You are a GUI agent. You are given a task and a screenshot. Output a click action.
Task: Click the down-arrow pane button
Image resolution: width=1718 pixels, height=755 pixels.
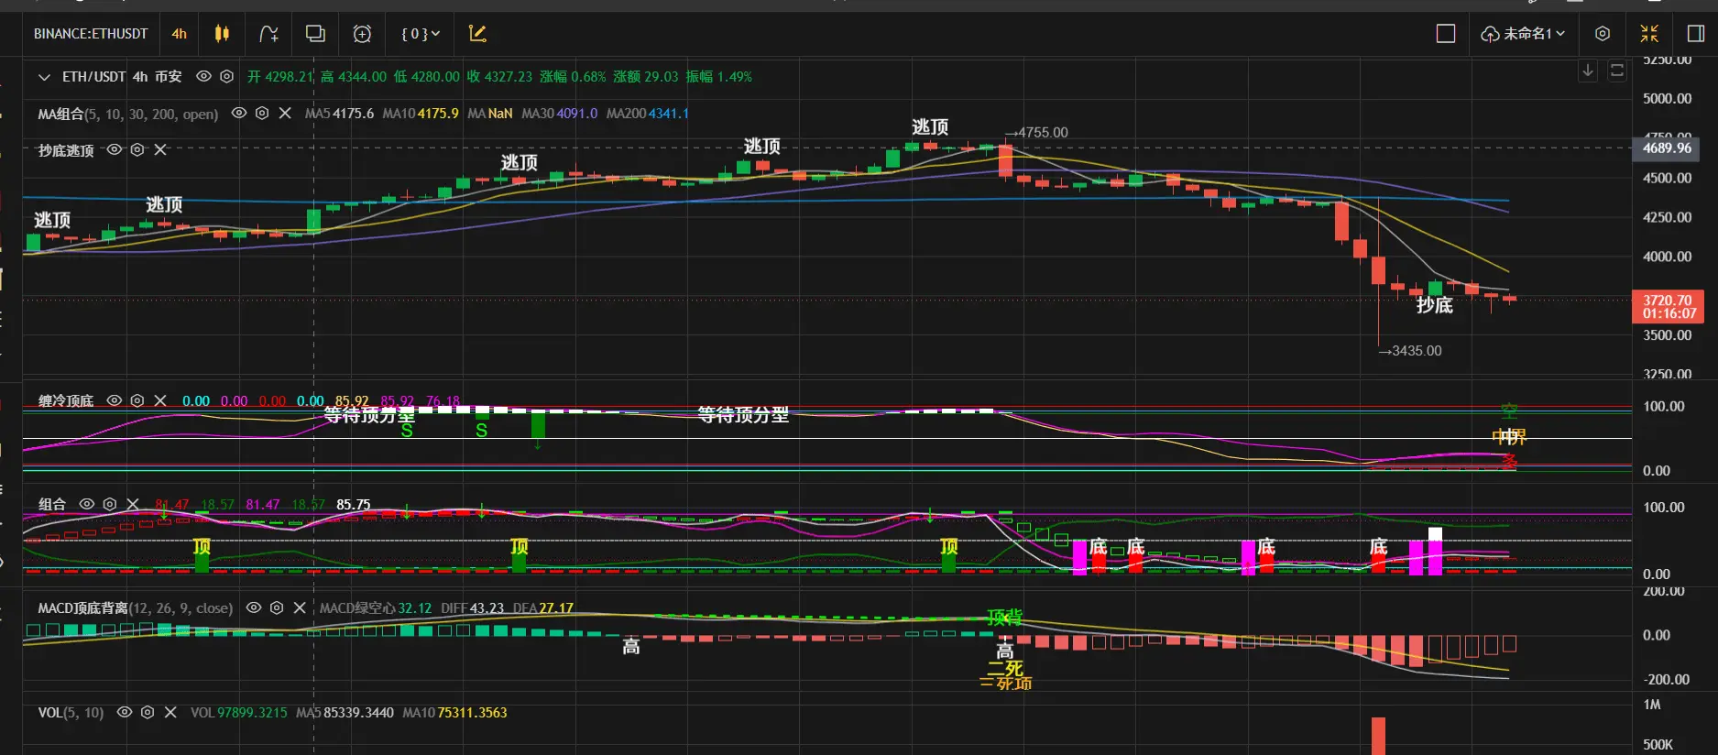(x=1588, y=71)
